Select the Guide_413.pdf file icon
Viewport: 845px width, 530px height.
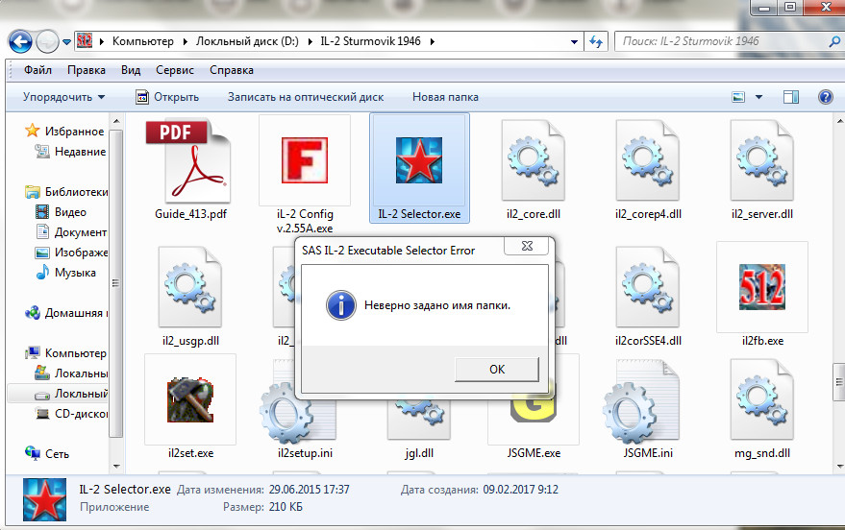189,160
